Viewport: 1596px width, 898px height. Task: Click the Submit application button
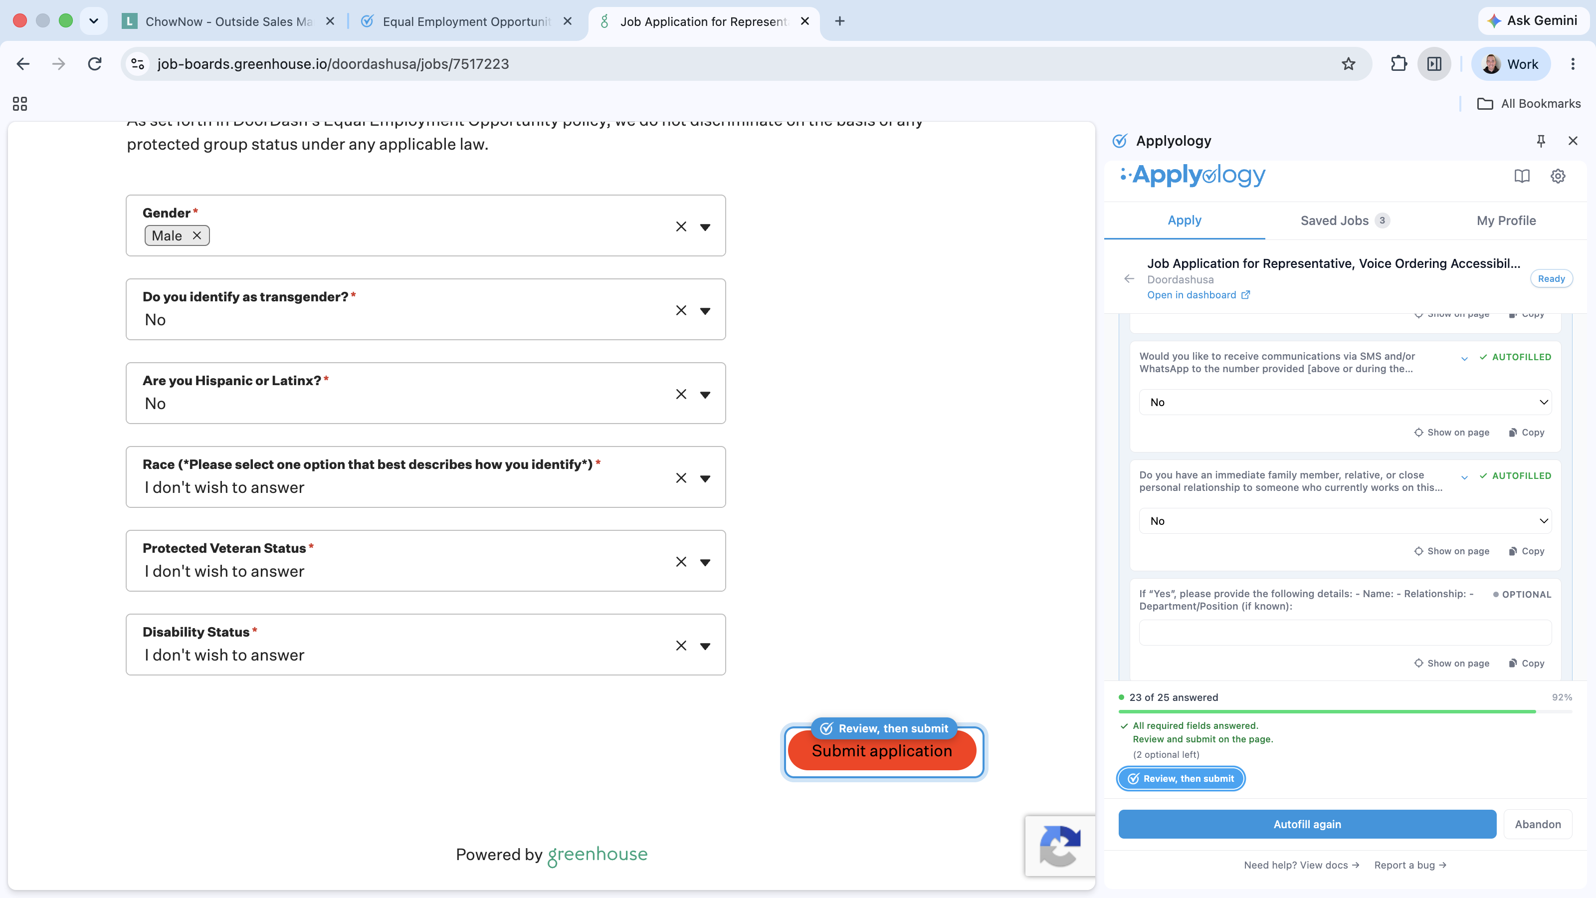pos(882,750)
